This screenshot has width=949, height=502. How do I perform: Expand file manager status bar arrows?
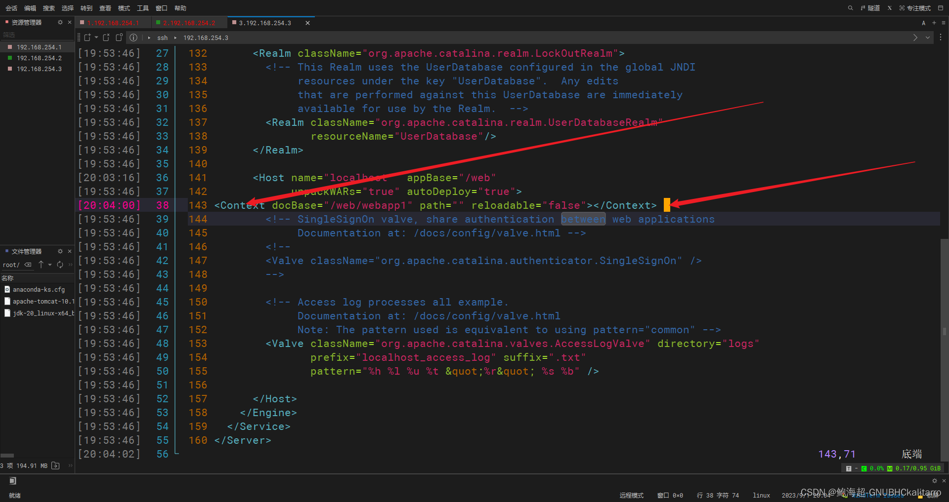point(71,465)
